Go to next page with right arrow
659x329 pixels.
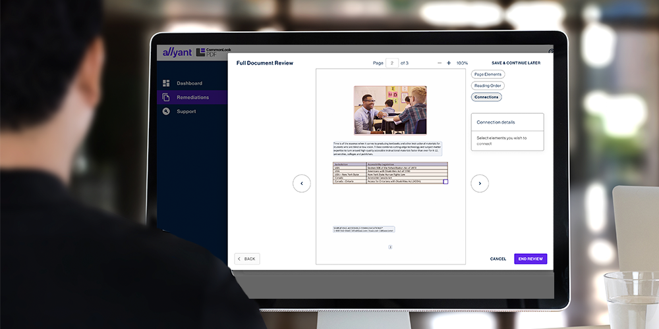click(480, 184)
